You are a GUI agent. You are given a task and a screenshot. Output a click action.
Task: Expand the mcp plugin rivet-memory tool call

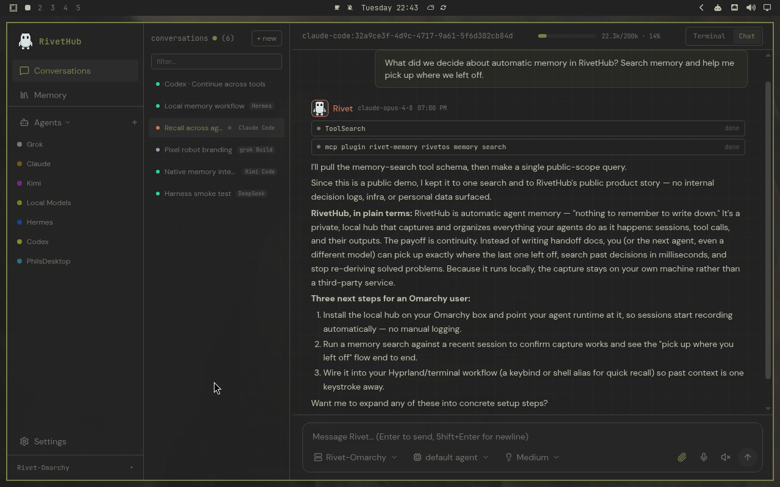pyautogui.click(x=528, y=147)
